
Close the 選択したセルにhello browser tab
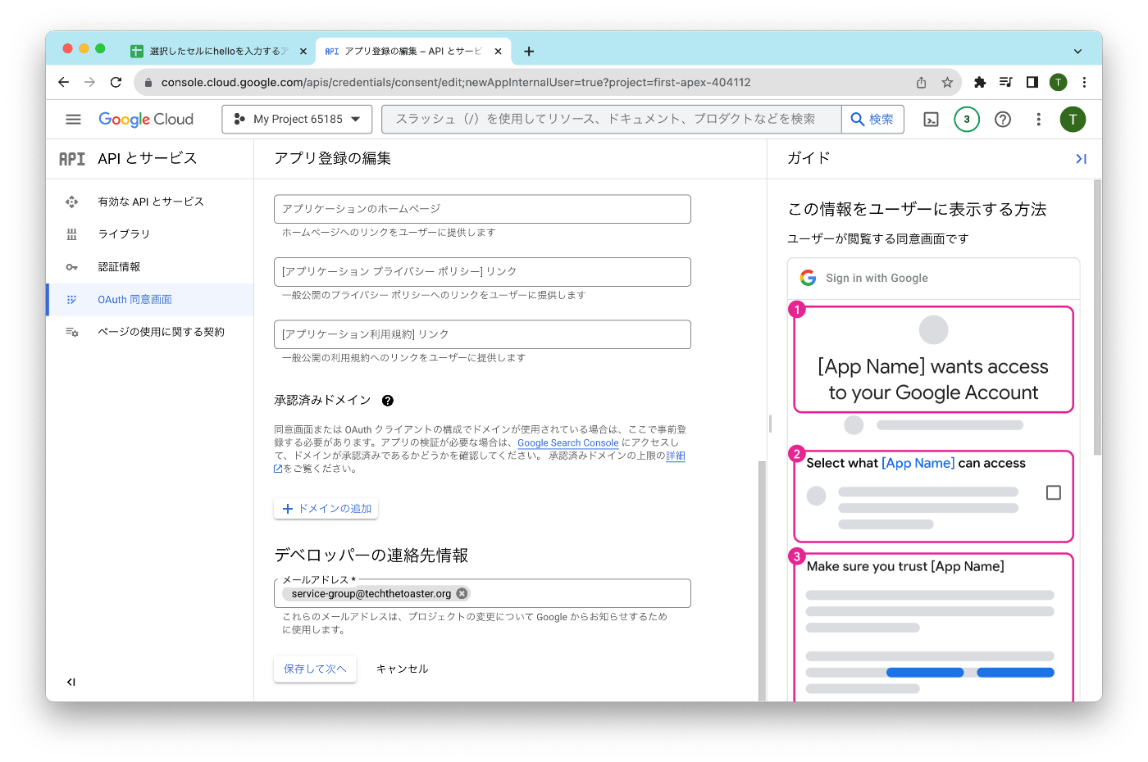pos(303,51)
